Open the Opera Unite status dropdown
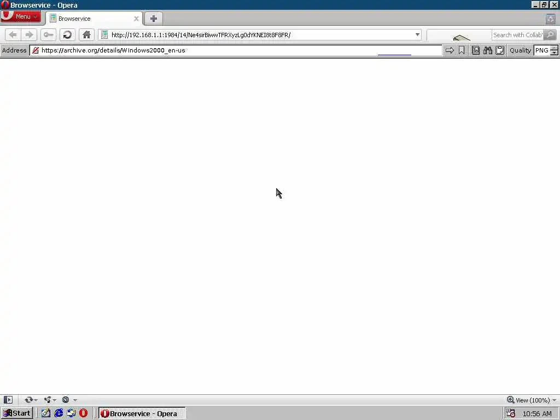The image size is (560, 420). (50, 400)
